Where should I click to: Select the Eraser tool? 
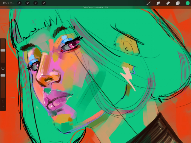tap(168, 3)
